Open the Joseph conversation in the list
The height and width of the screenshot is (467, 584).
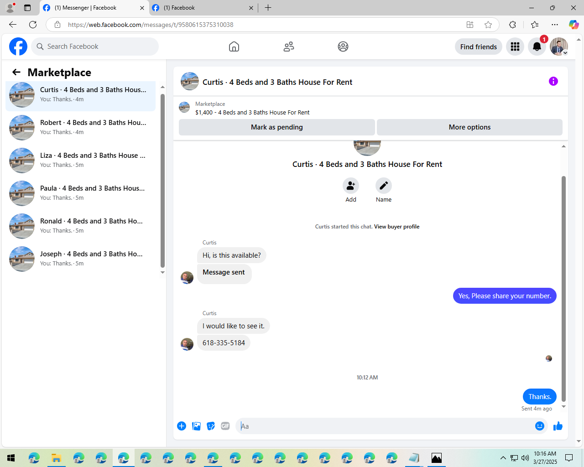click(80, 259)
